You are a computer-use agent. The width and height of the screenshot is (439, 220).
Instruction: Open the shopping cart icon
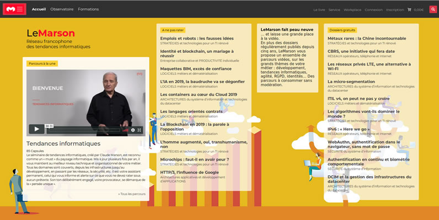[x=409, y=9]
